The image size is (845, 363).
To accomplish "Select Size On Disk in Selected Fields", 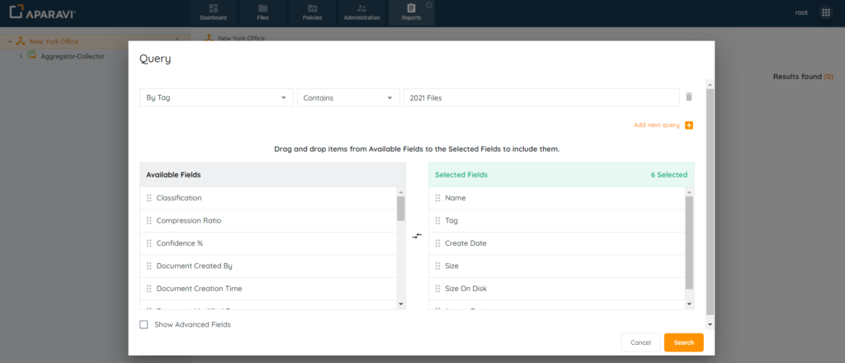I will pos(466,289).
